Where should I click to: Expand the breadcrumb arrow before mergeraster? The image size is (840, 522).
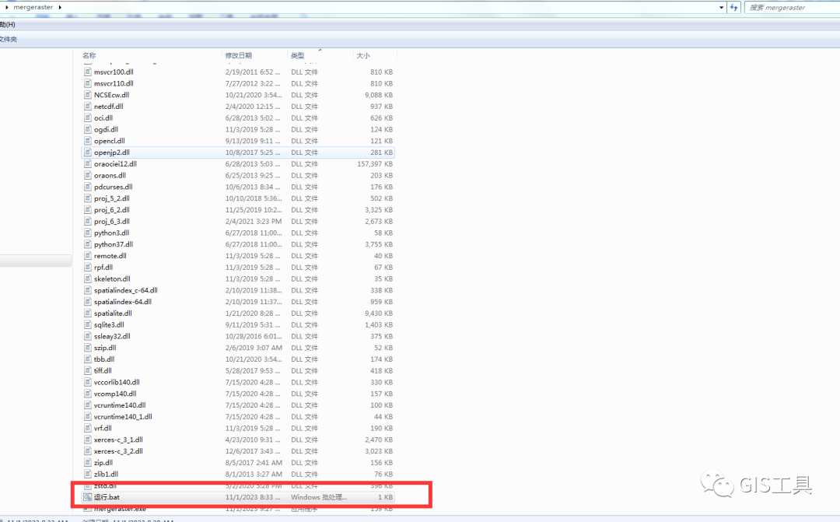pos(7,8)
